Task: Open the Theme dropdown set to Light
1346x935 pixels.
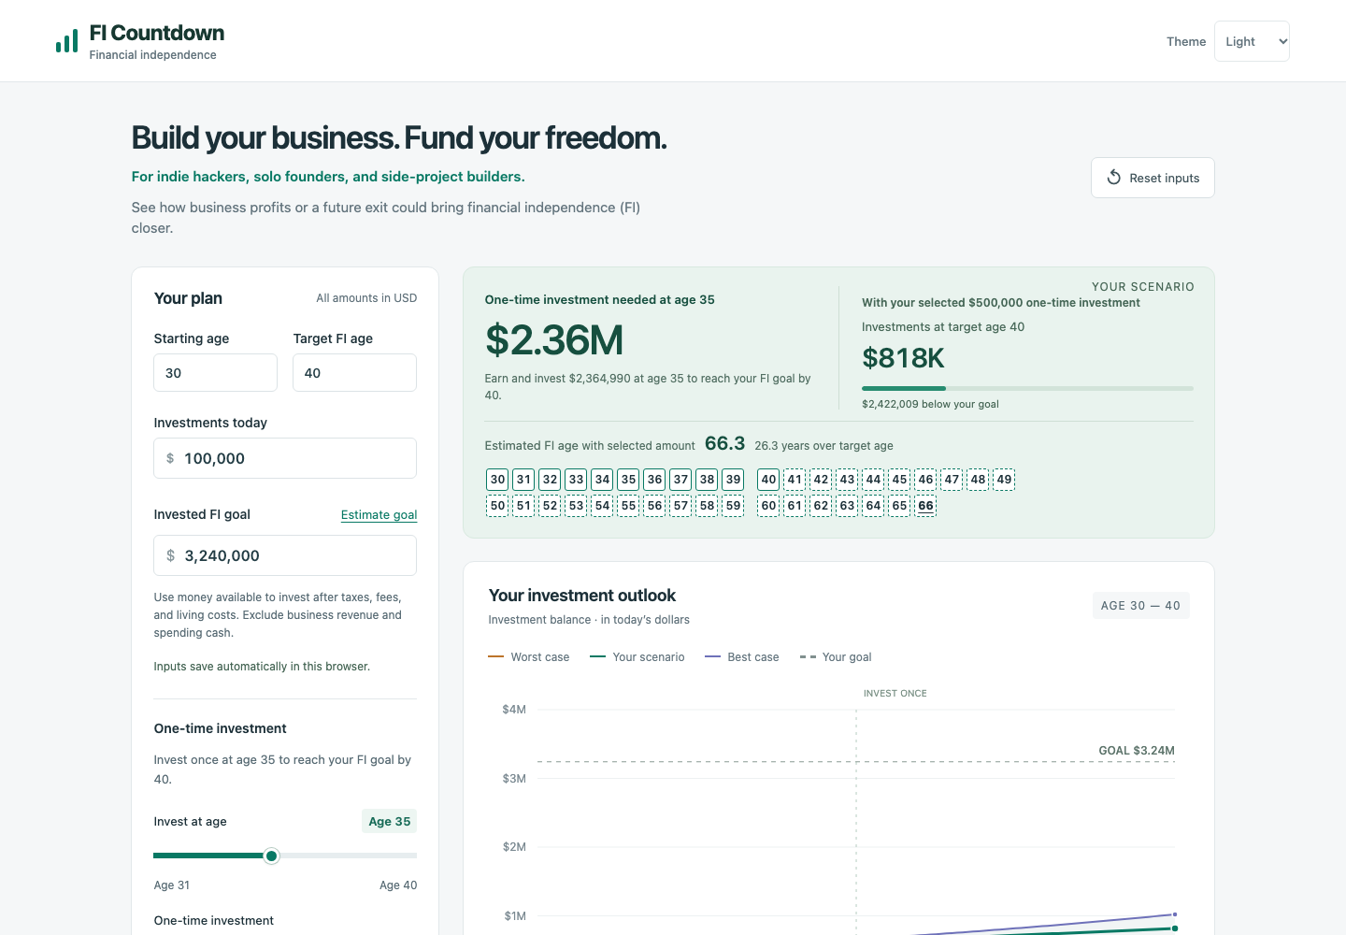Action: coord(1252,41)
